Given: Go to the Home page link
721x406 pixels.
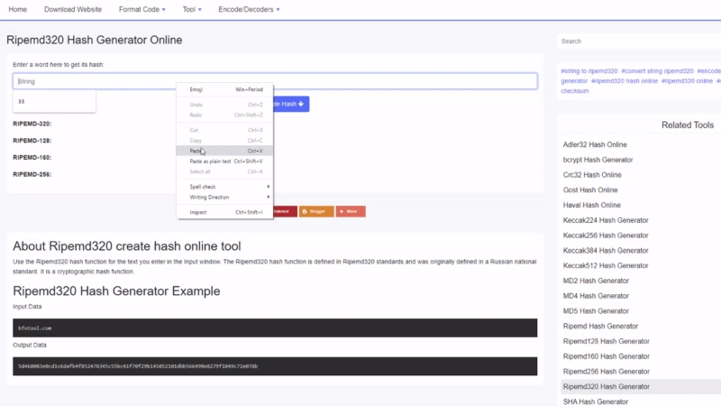Looking at the screenshot, I should point(18,9).
